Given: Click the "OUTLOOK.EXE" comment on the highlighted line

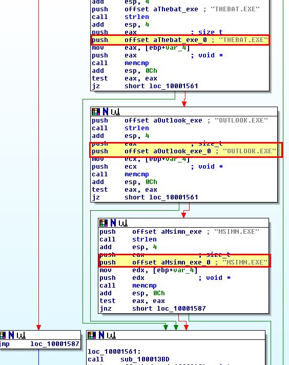Looking at the screenshot, I should pos(249,151).
